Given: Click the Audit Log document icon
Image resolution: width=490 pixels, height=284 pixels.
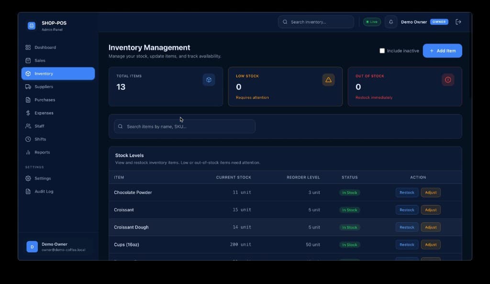Looking at the screenshot, I should click(28, 192).
